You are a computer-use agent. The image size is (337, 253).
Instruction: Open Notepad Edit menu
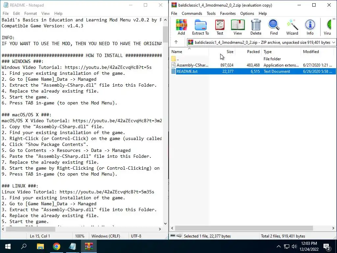pyautogui.click(x=16, y=13)
